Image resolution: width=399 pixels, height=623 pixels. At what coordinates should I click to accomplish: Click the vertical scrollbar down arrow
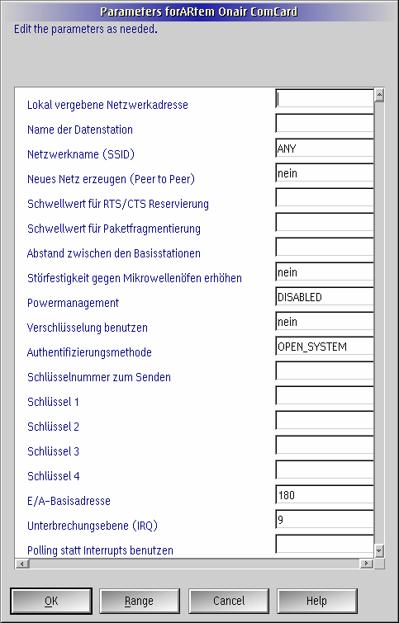pos(379,550)
